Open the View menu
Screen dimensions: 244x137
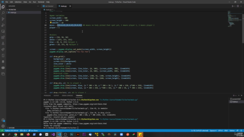(25, 2)
